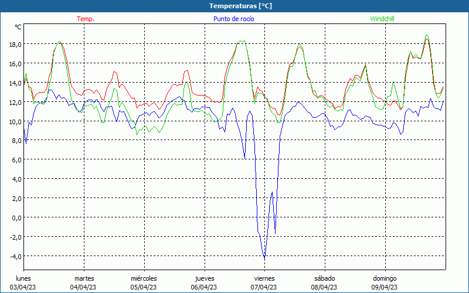Click the 10,0 y-axis value
The width and height of the screenshot is (469, 293).
pyautogui.click(x=16, y=121)
